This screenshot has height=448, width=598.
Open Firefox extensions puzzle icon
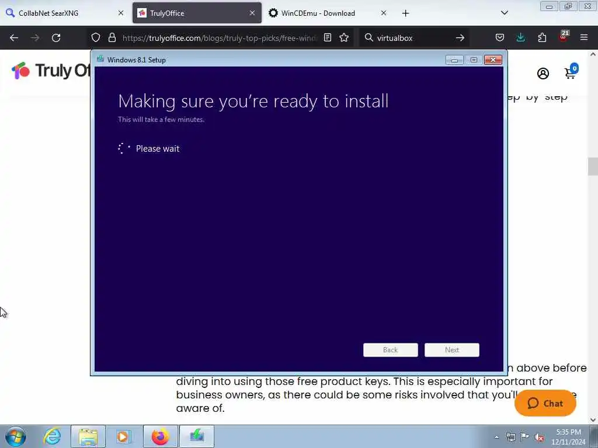tap(542, 38)
